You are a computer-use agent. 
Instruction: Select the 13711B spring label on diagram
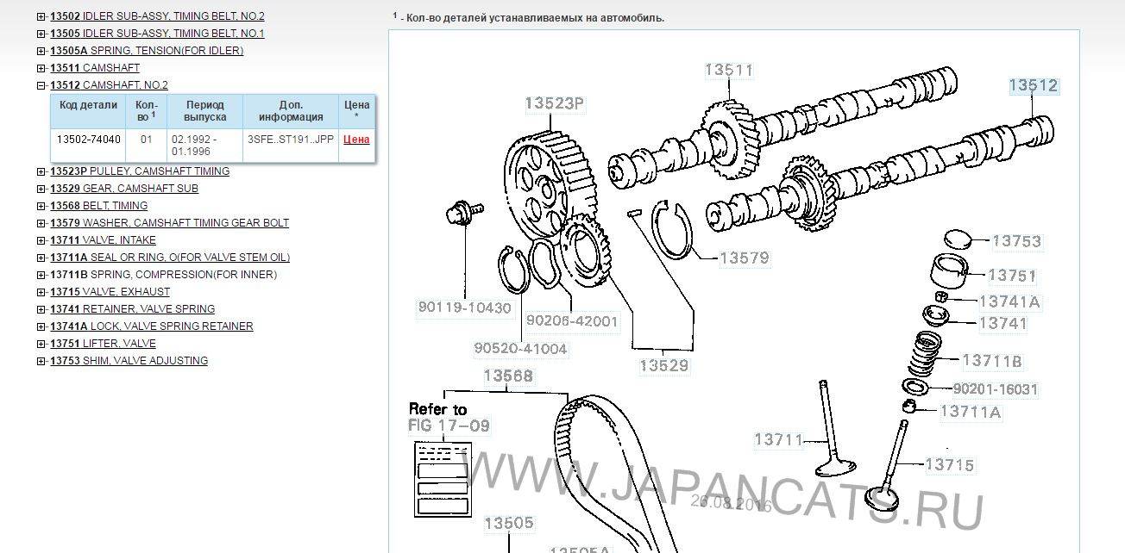(991, 361)
